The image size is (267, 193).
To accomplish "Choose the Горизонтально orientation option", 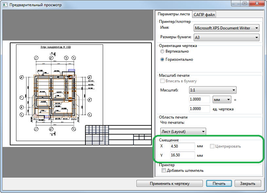I will [163, 60].
